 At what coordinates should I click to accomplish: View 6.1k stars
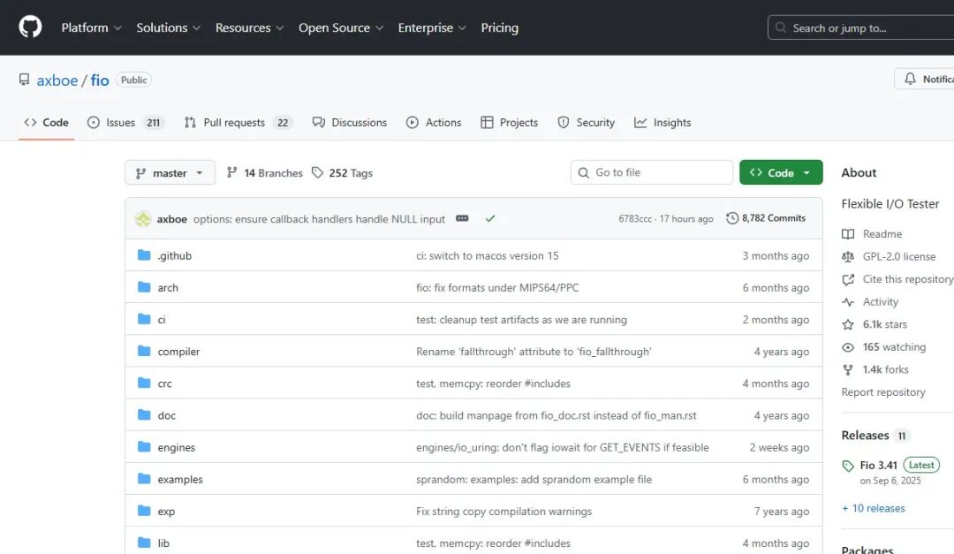[884, 324]
